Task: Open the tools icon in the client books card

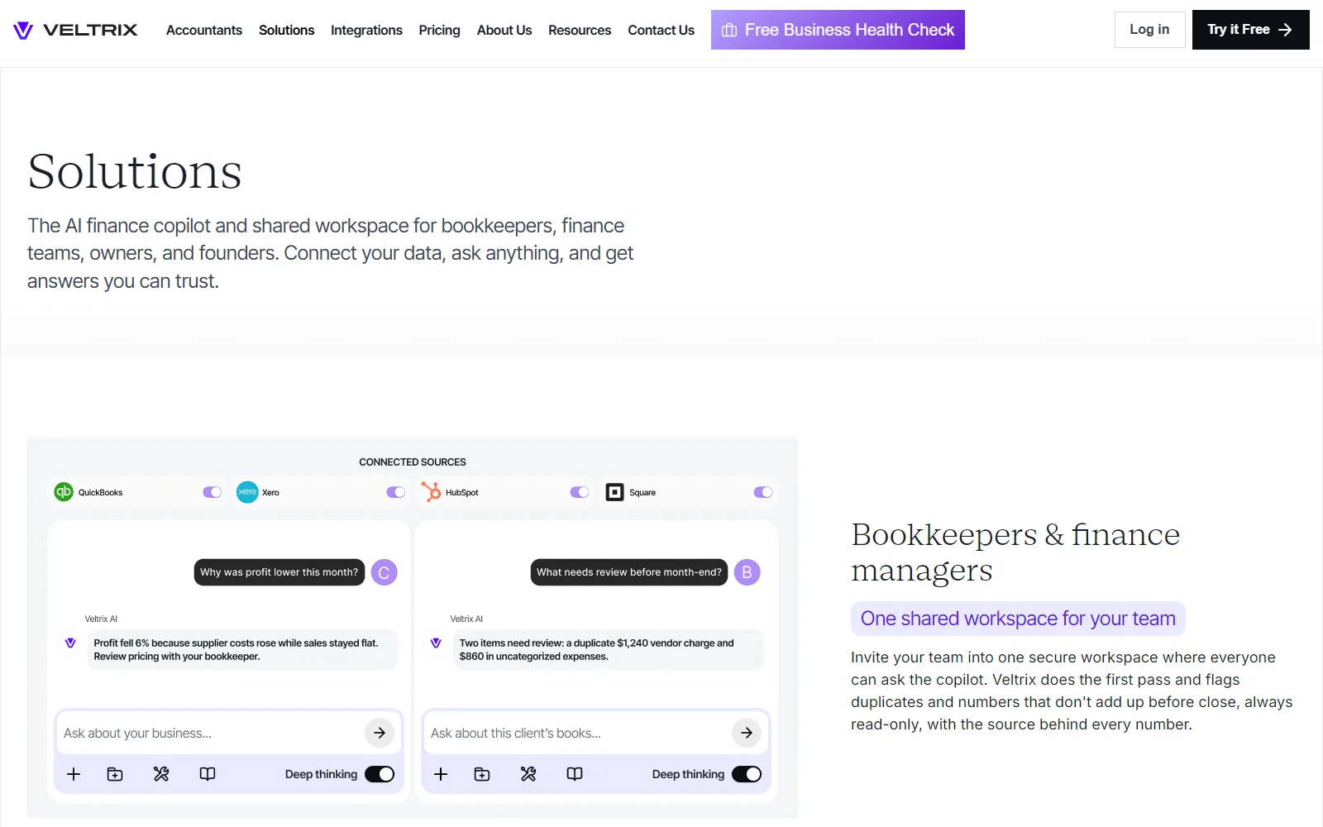Action: pos(528,774)
